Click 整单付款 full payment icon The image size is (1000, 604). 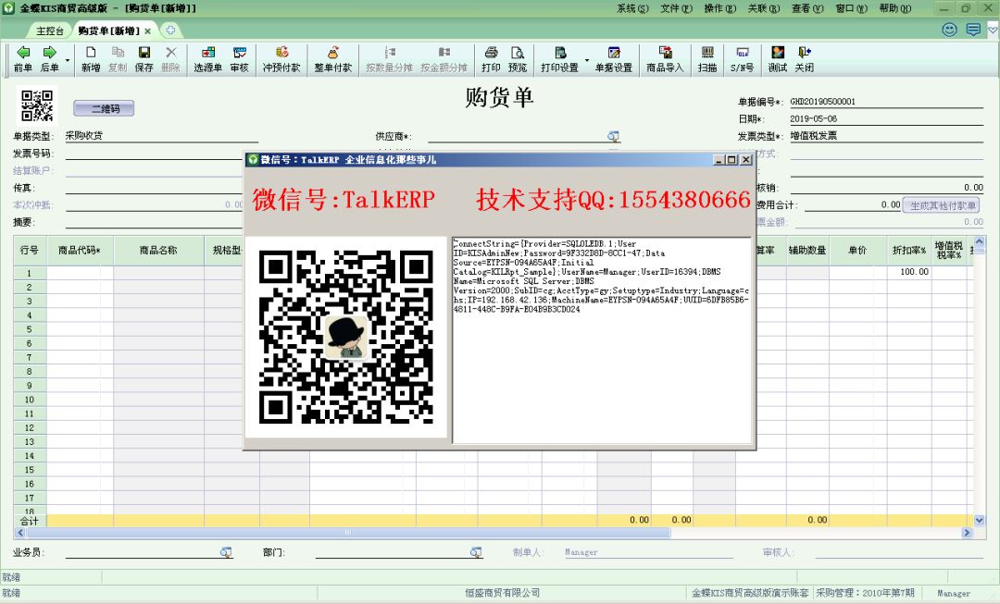tap(333, 59)
